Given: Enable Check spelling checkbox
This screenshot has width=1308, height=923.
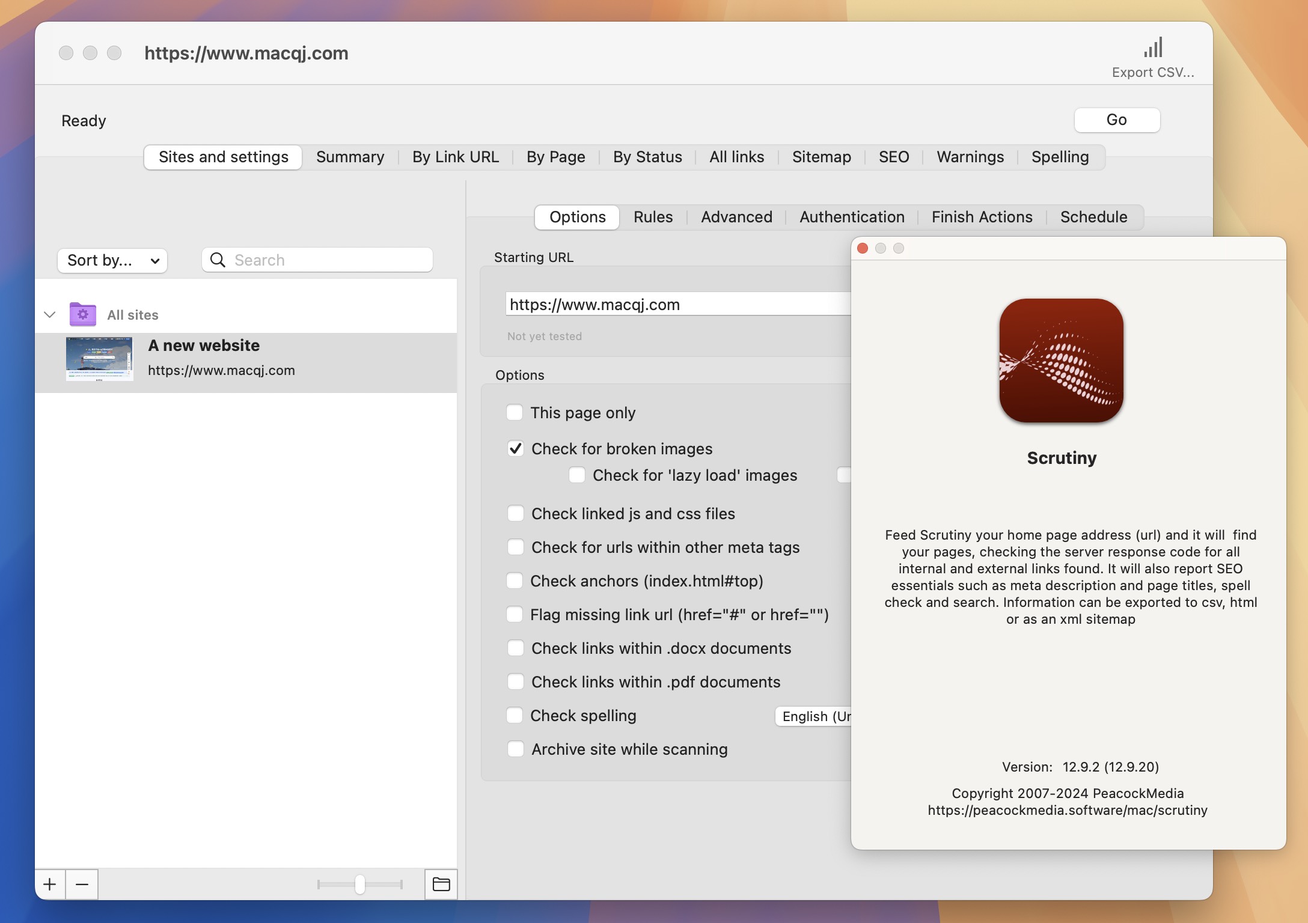Looking at the screenshot, I should pos(515,715).
